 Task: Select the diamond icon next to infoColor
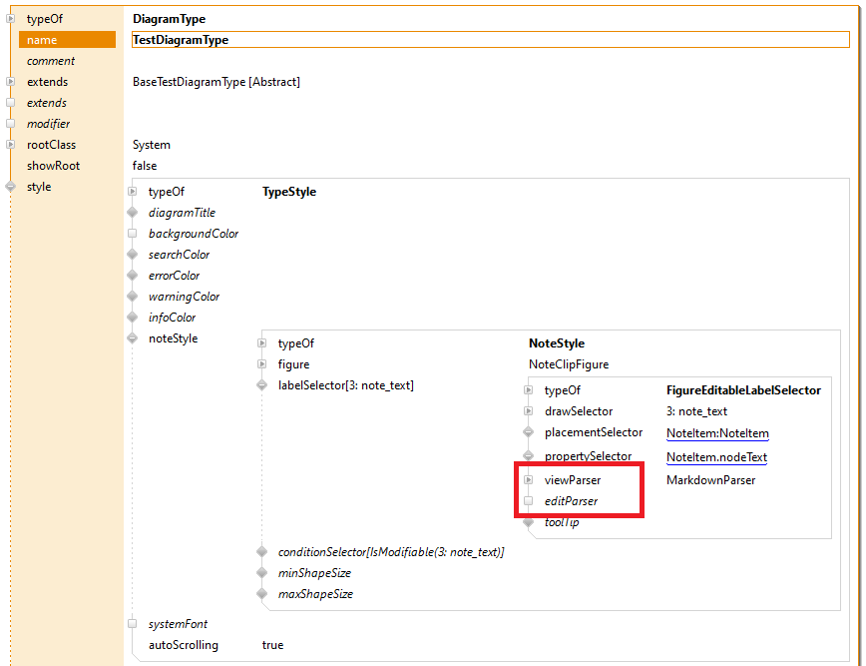132,318
